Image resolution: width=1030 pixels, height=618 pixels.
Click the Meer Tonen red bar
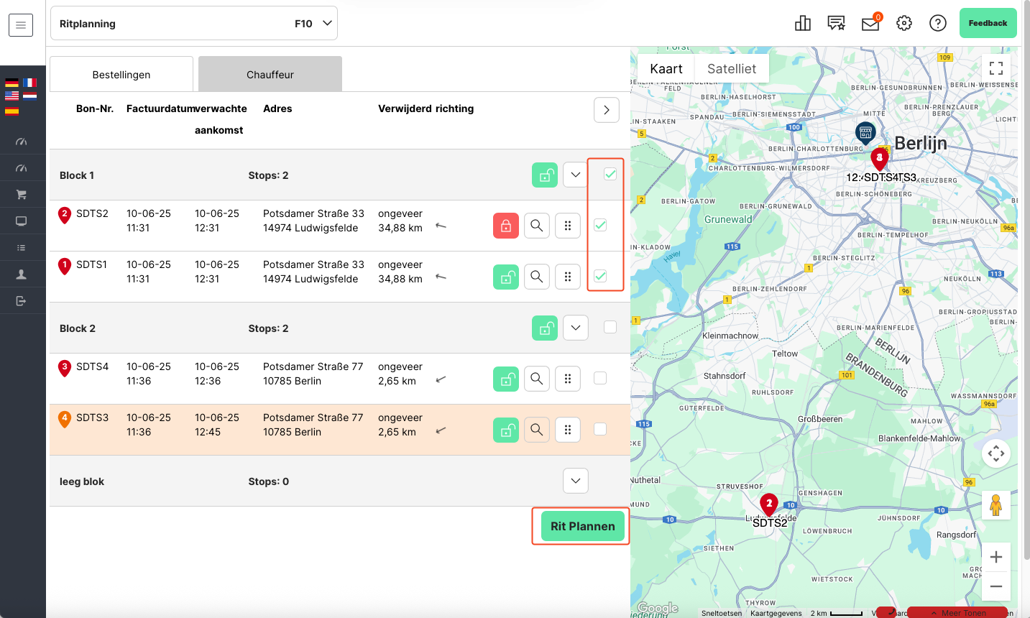tap(957, 613)
